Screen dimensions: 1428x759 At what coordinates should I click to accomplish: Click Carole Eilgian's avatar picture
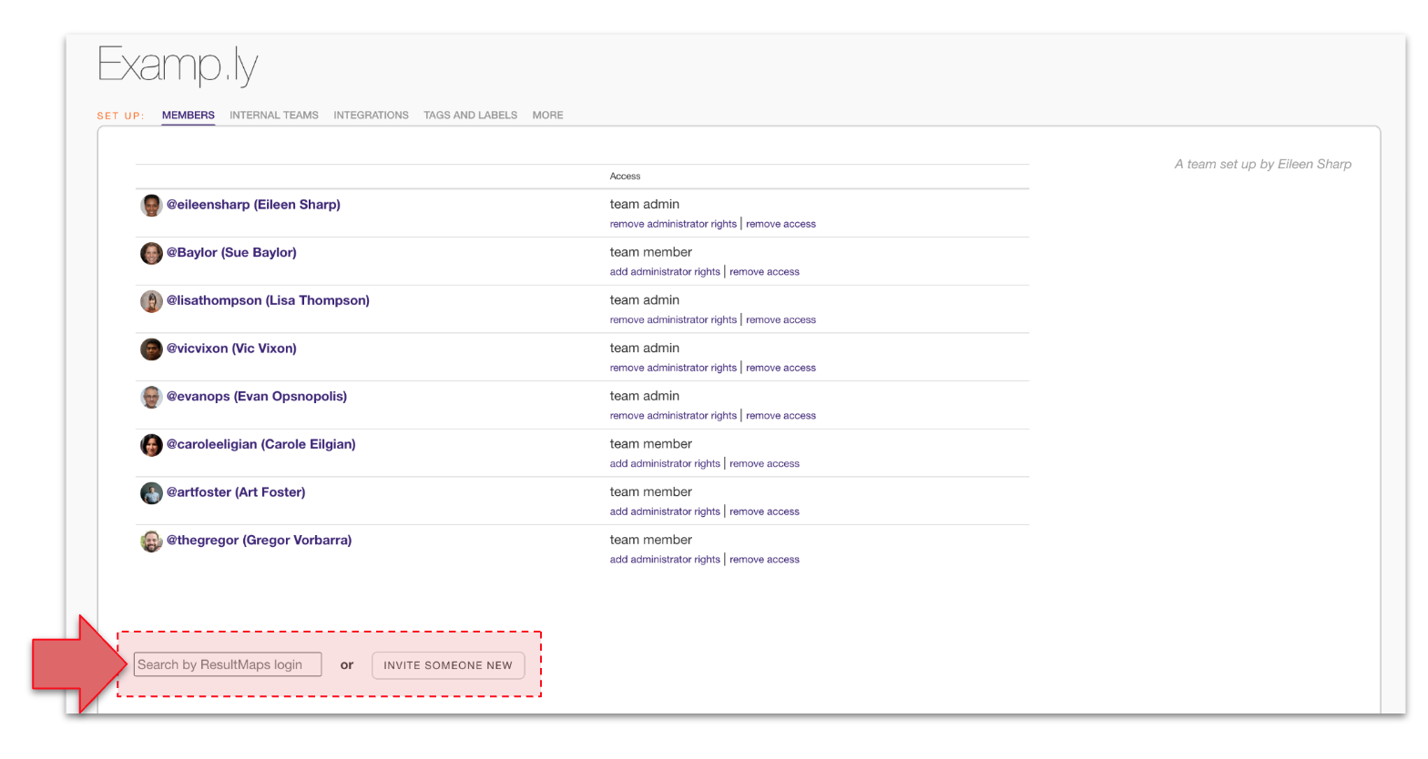point(151,445)
